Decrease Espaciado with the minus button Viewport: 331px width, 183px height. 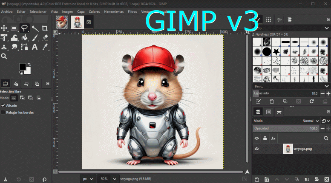pos(322,93)
